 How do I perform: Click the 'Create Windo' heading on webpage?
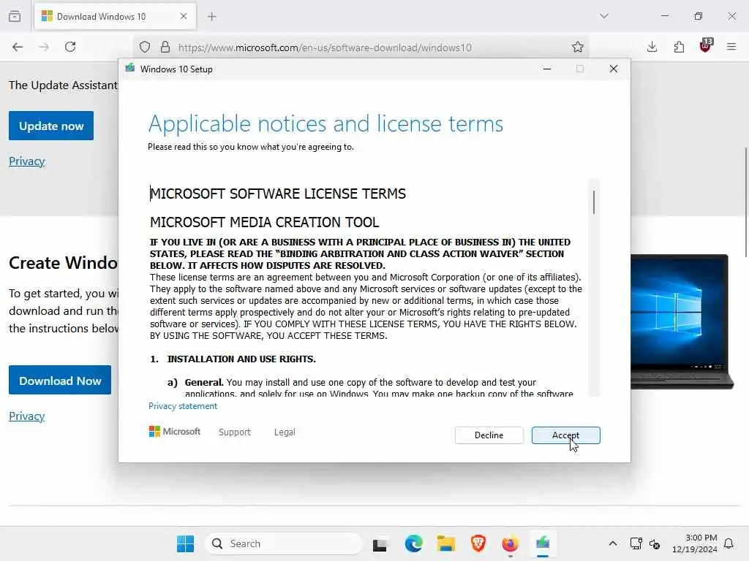tap(63, 263)
